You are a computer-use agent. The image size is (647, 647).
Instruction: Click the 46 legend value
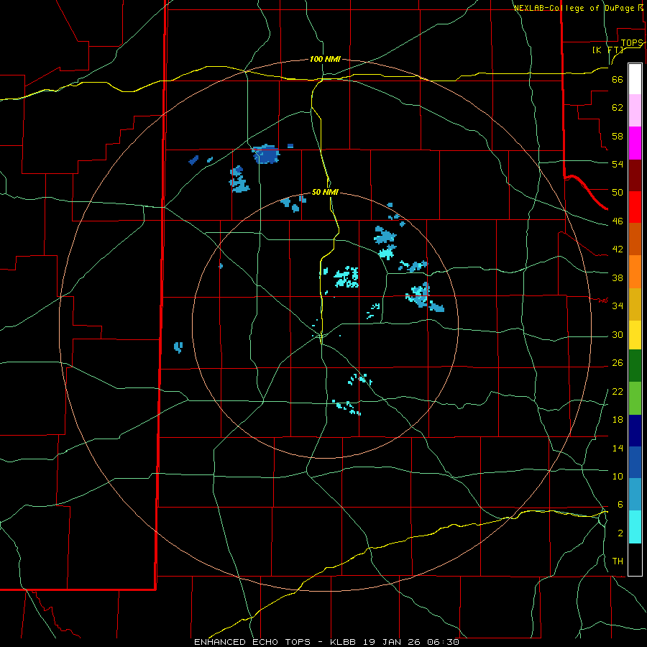pos(618,221)
